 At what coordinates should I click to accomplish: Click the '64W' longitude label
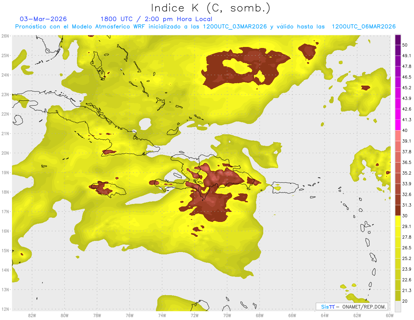pos(325,315)
